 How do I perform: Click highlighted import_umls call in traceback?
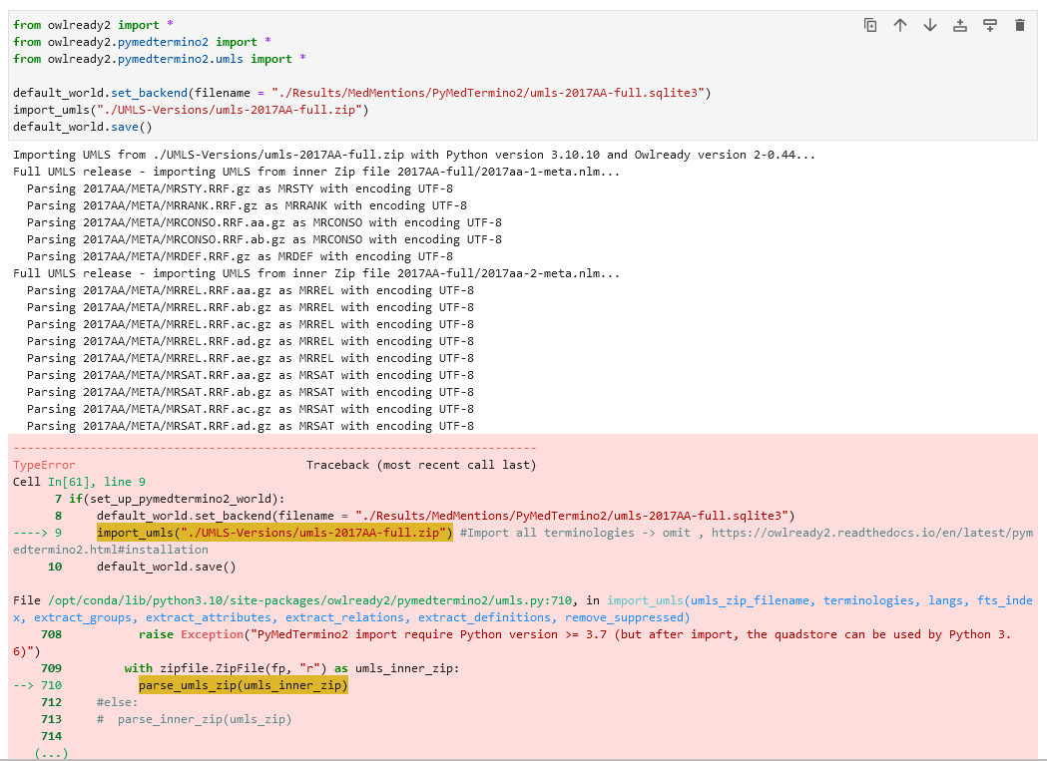coord(274,533)
